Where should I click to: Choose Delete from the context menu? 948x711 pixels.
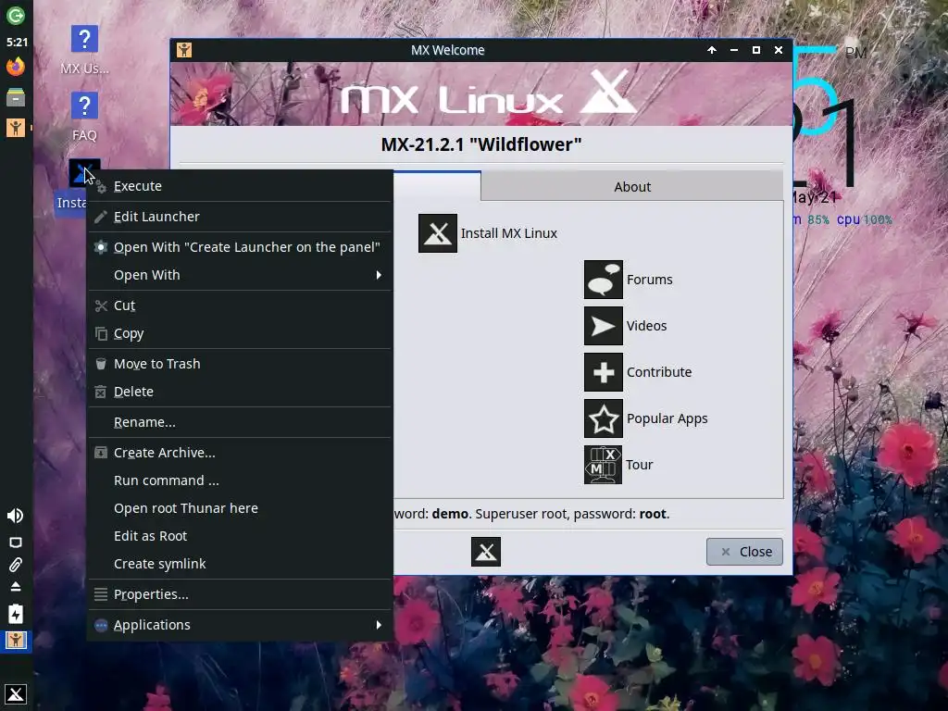(x=240, y=392)
